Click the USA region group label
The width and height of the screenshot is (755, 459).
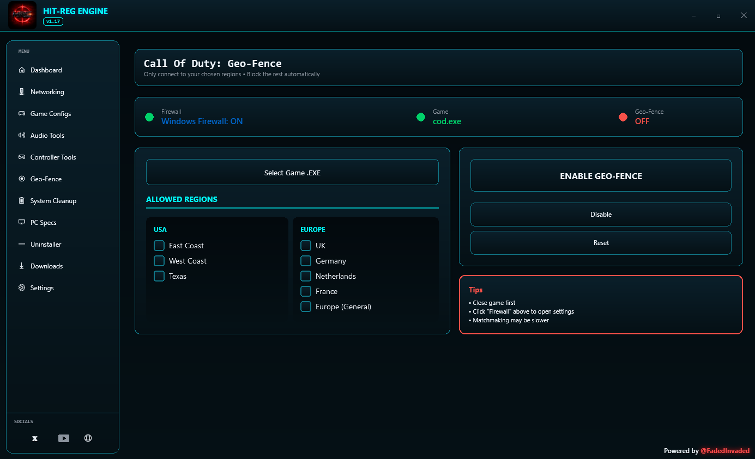click(160, 230)
